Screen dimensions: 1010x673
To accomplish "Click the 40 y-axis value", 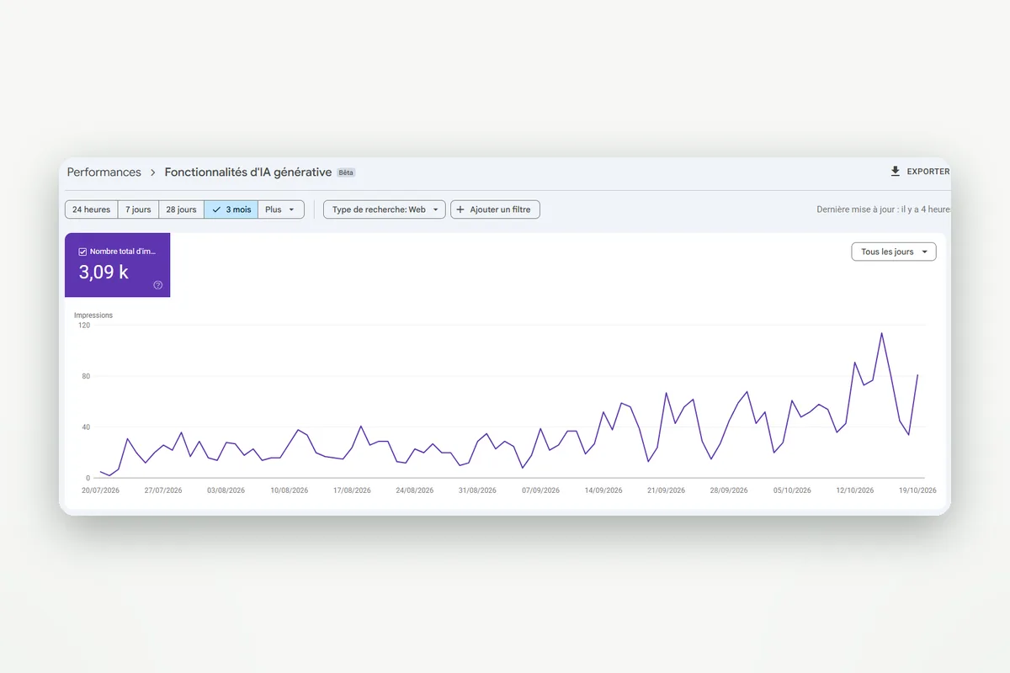I will [86, 427].
